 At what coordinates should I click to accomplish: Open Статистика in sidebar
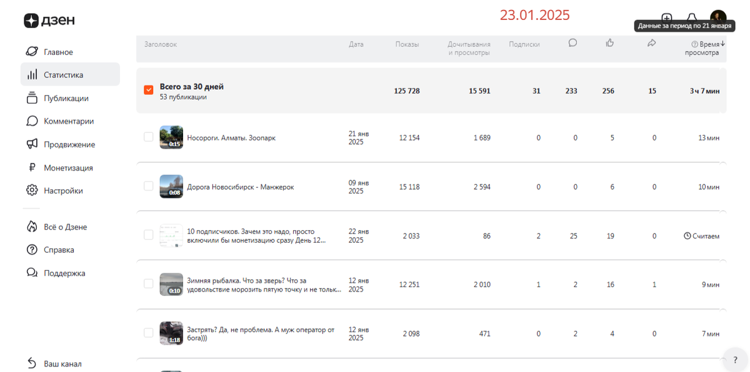tap(70, 74)
